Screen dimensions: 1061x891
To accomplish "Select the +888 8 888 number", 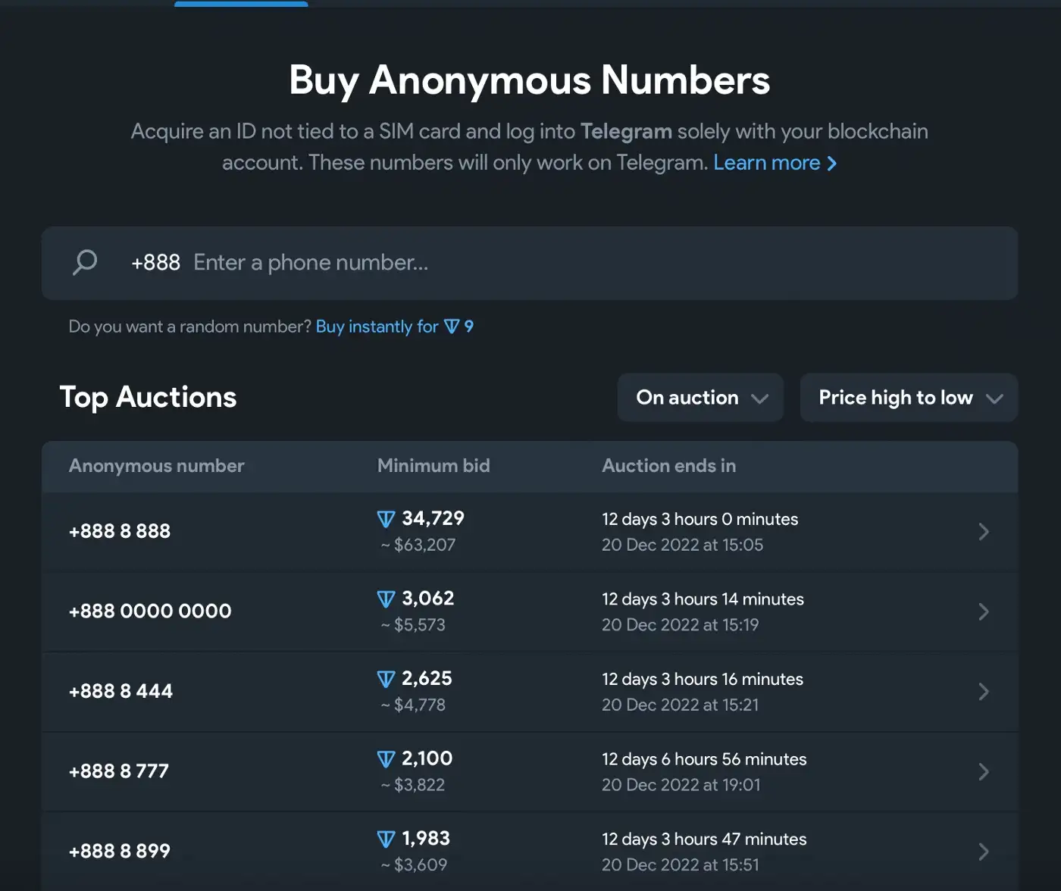I will [x=120, y=532].
